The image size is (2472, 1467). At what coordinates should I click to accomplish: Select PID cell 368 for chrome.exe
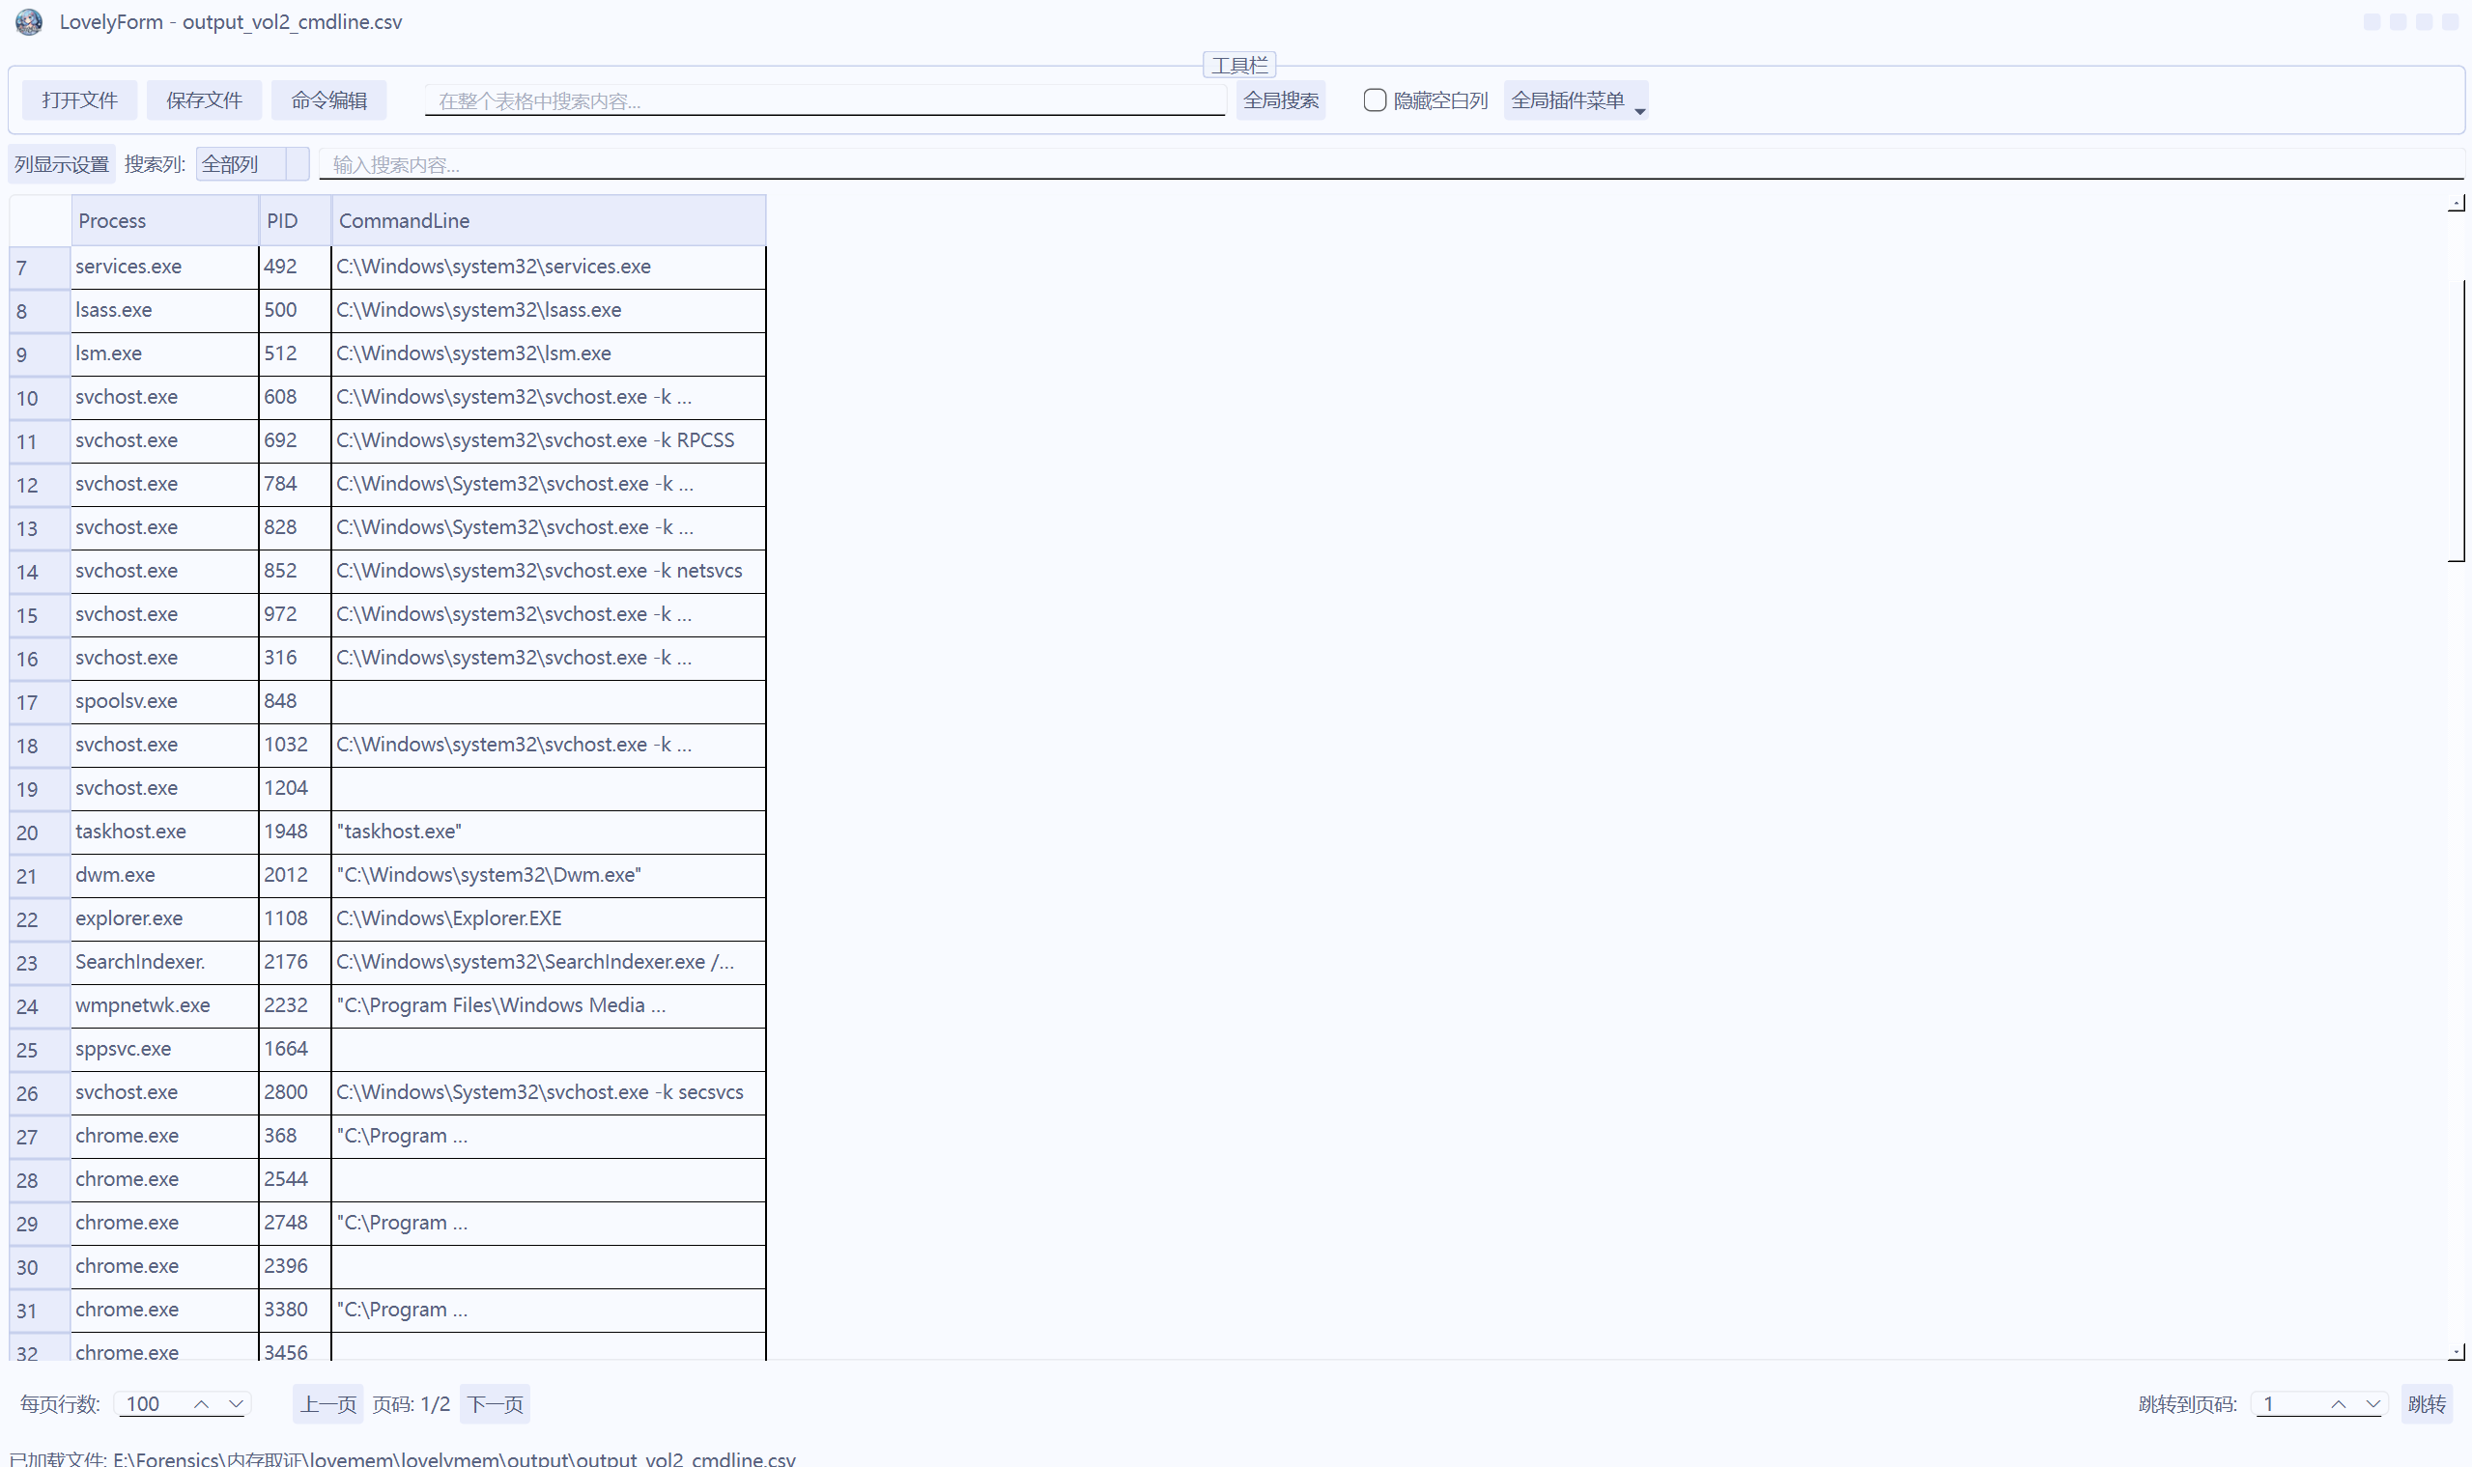295,1137
